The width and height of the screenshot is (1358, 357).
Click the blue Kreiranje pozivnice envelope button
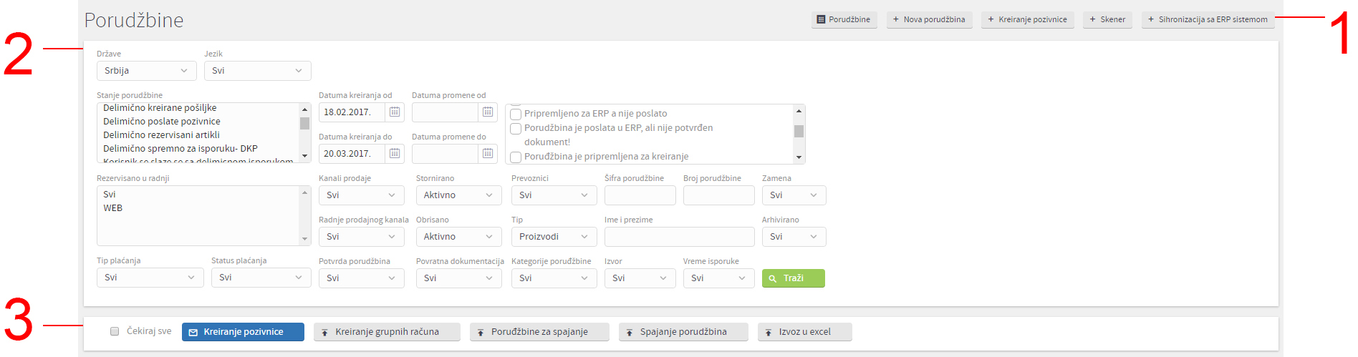(x=243, y=332)
